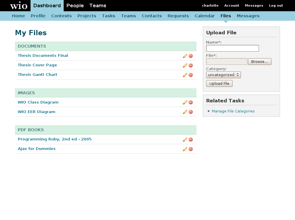Delete WIO Class Diagram image
Screen dimensions: 295x220
(191, 102)
